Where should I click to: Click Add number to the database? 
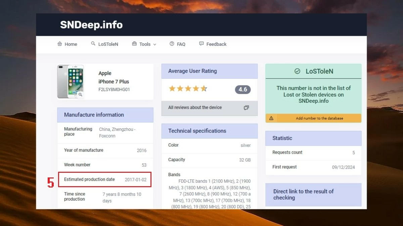point(319,118)
